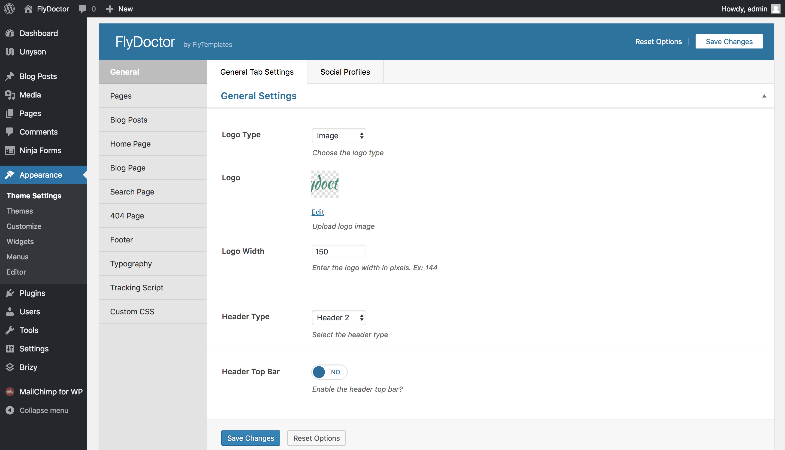Click the Media library icon

(10, 95)
